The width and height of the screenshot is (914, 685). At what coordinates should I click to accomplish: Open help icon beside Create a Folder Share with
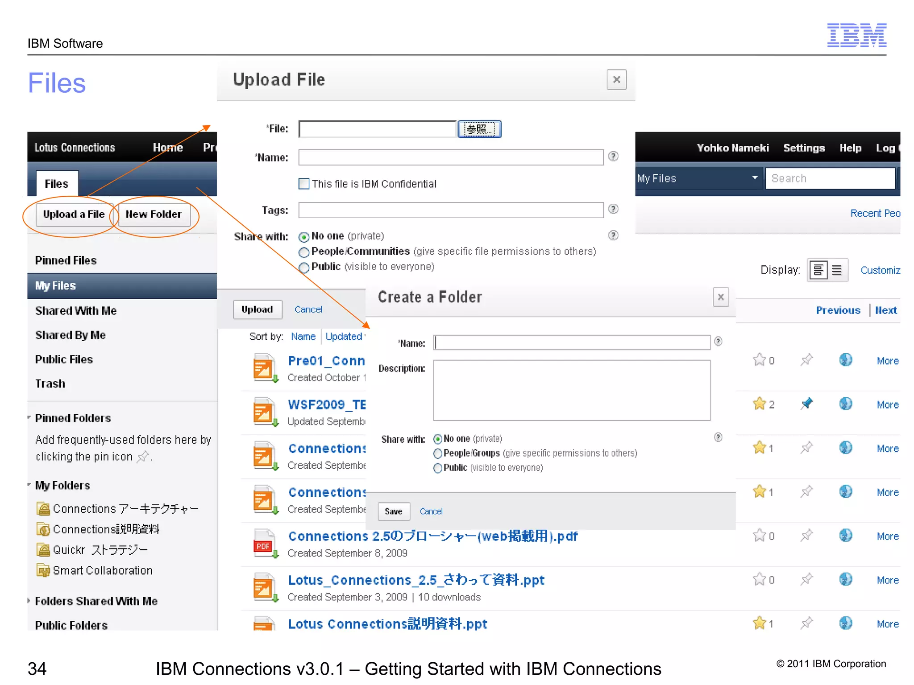pyautogui.click(x=718, y=437)
